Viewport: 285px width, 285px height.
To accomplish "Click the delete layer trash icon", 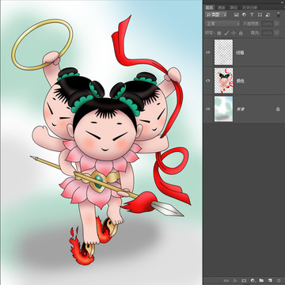I will [x=279, y=280].
